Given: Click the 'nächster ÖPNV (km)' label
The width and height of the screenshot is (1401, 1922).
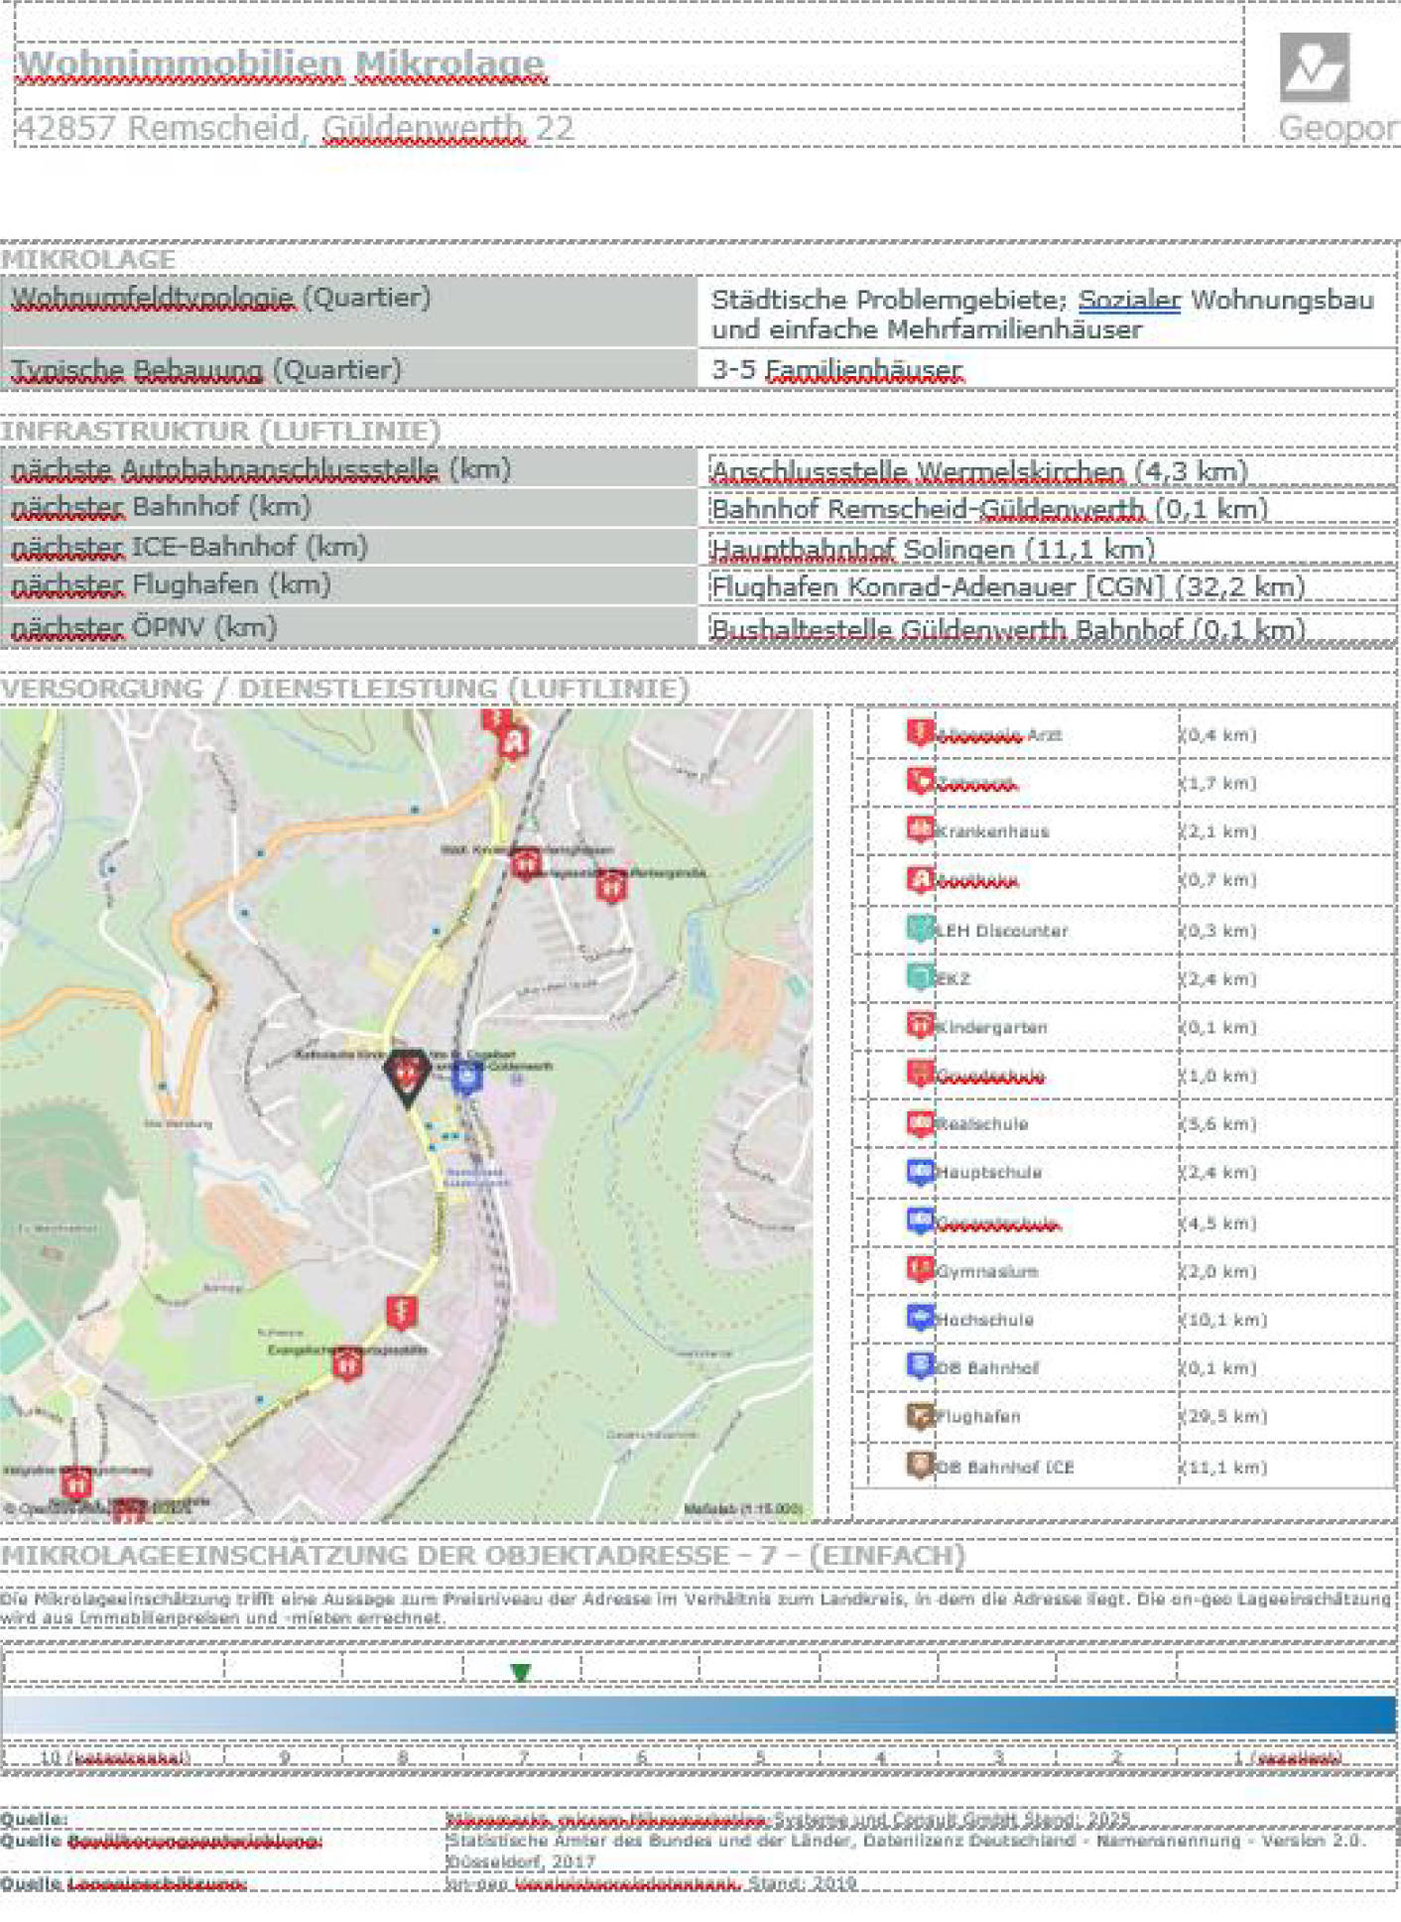Looking at the screenshot, I should (144, 627).
